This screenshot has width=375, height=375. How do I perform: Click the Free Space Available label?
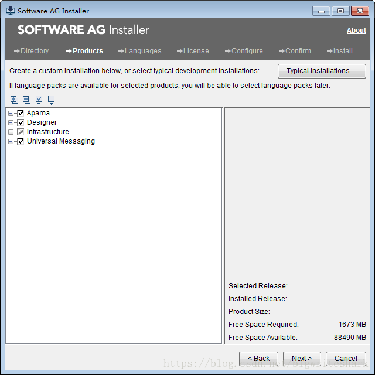pyautogui.click(x=263, y=337)
